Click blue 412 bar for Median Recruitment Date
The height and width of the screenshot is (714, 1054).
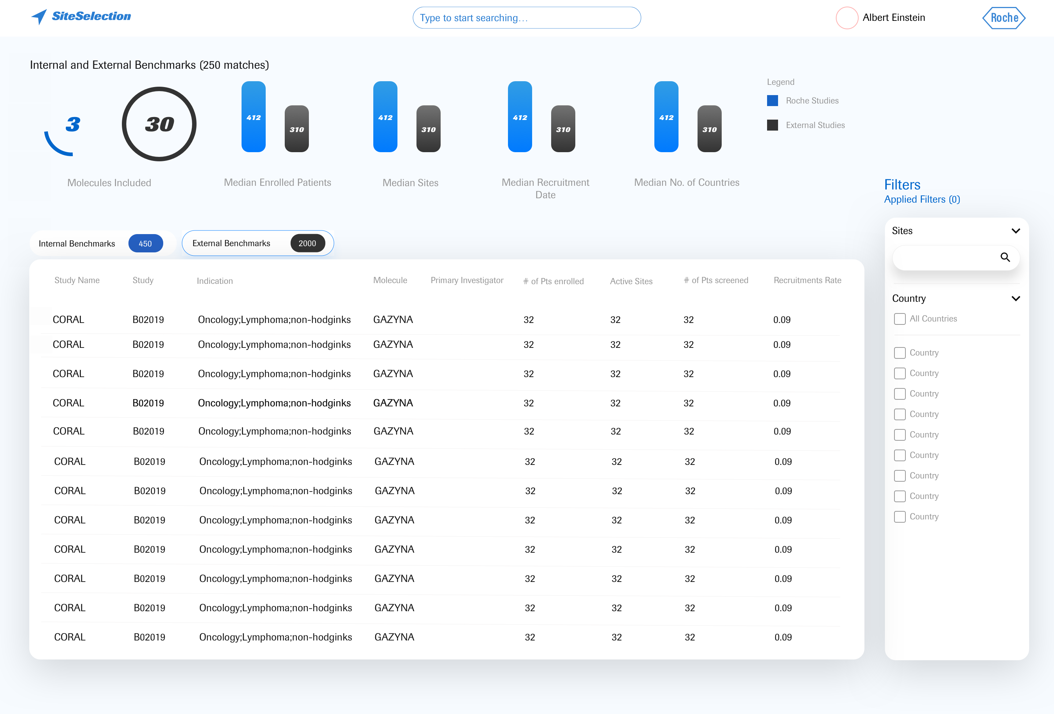tap(520, 117)
